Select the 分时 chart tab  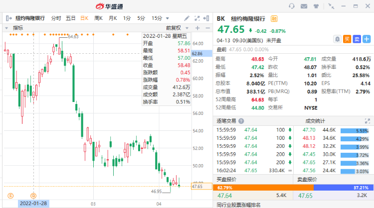pos(56,18)
